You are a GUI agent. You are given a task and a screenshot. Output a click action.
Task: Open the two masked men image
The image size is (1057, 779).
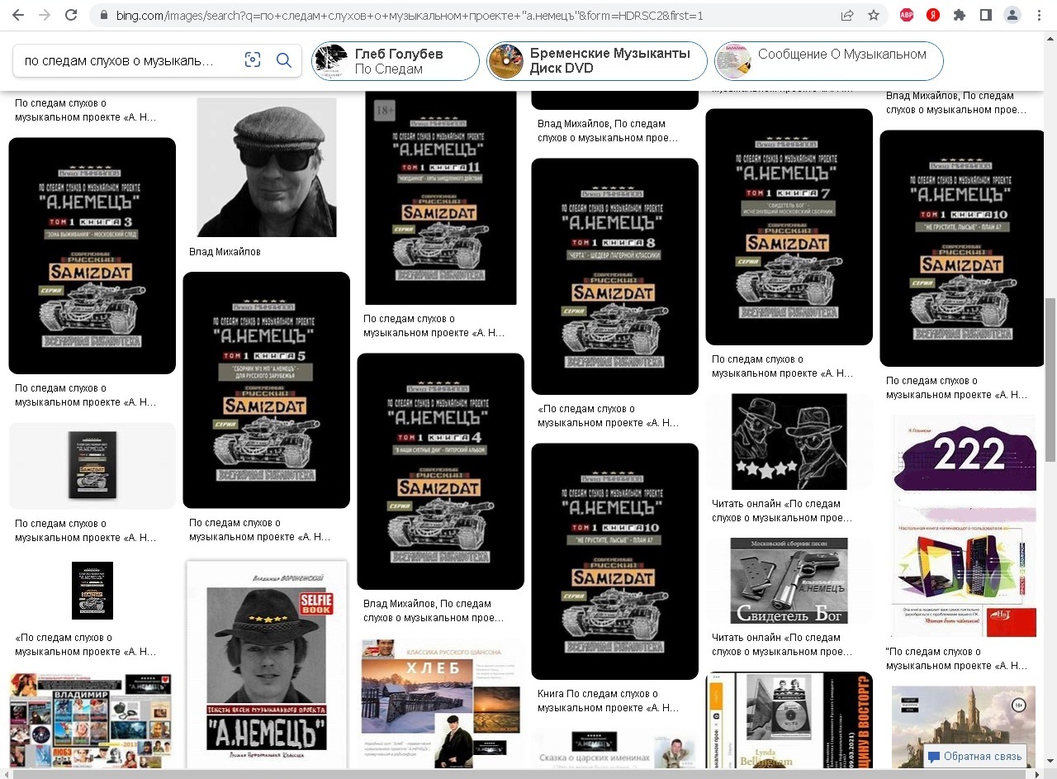(x=789, y=442)
